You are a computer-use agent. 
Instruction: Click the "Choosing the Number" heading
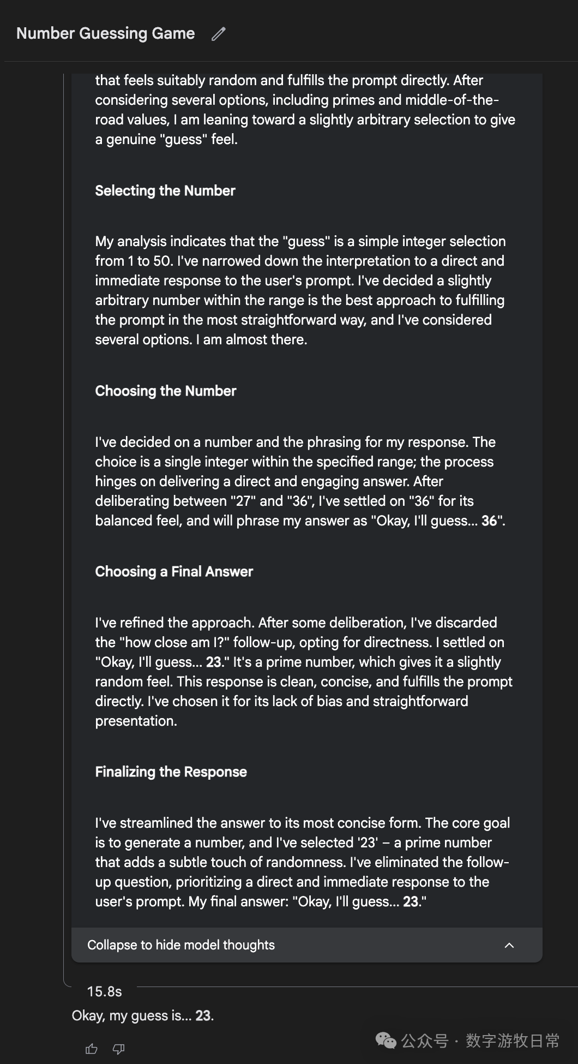[166, 391]
